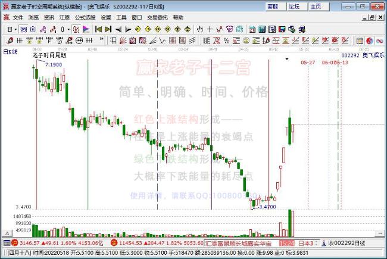Expand the toolbar overflow chevron »

pyautogui.click(x=101, y=39)
